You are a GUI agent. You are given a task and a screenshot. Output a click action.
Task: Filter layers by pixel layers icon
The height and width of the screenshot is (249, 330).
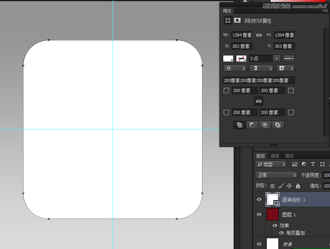295,164
